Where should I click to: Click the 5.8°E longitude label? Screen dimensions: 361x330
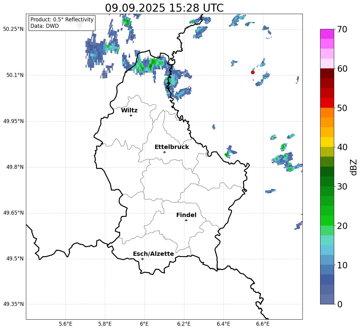click(x=105, y=324)
